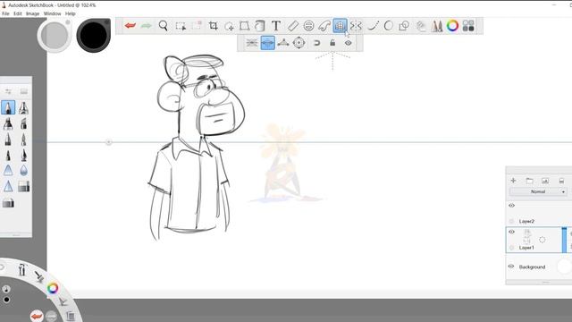Select the fisheye perspective mode
This screenshot has height=322, width=572.
point(299,43)
